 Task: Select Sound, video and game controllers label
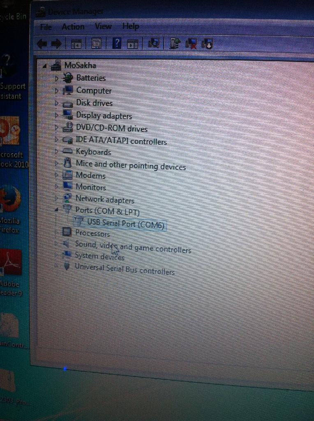133,247
